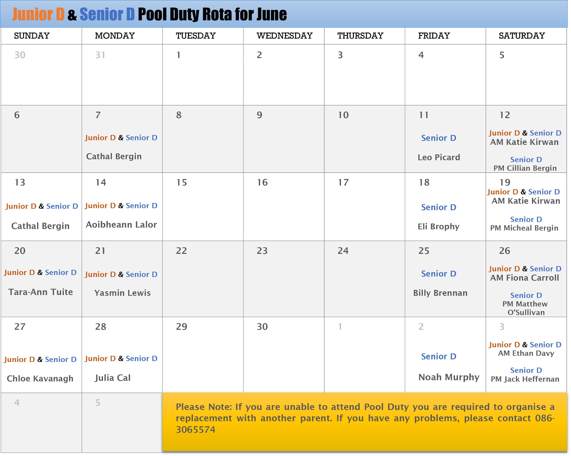Click Aoibheann Lalor on Monday 14
Viewport: 571px width, 456px height.
coord(121,225)
